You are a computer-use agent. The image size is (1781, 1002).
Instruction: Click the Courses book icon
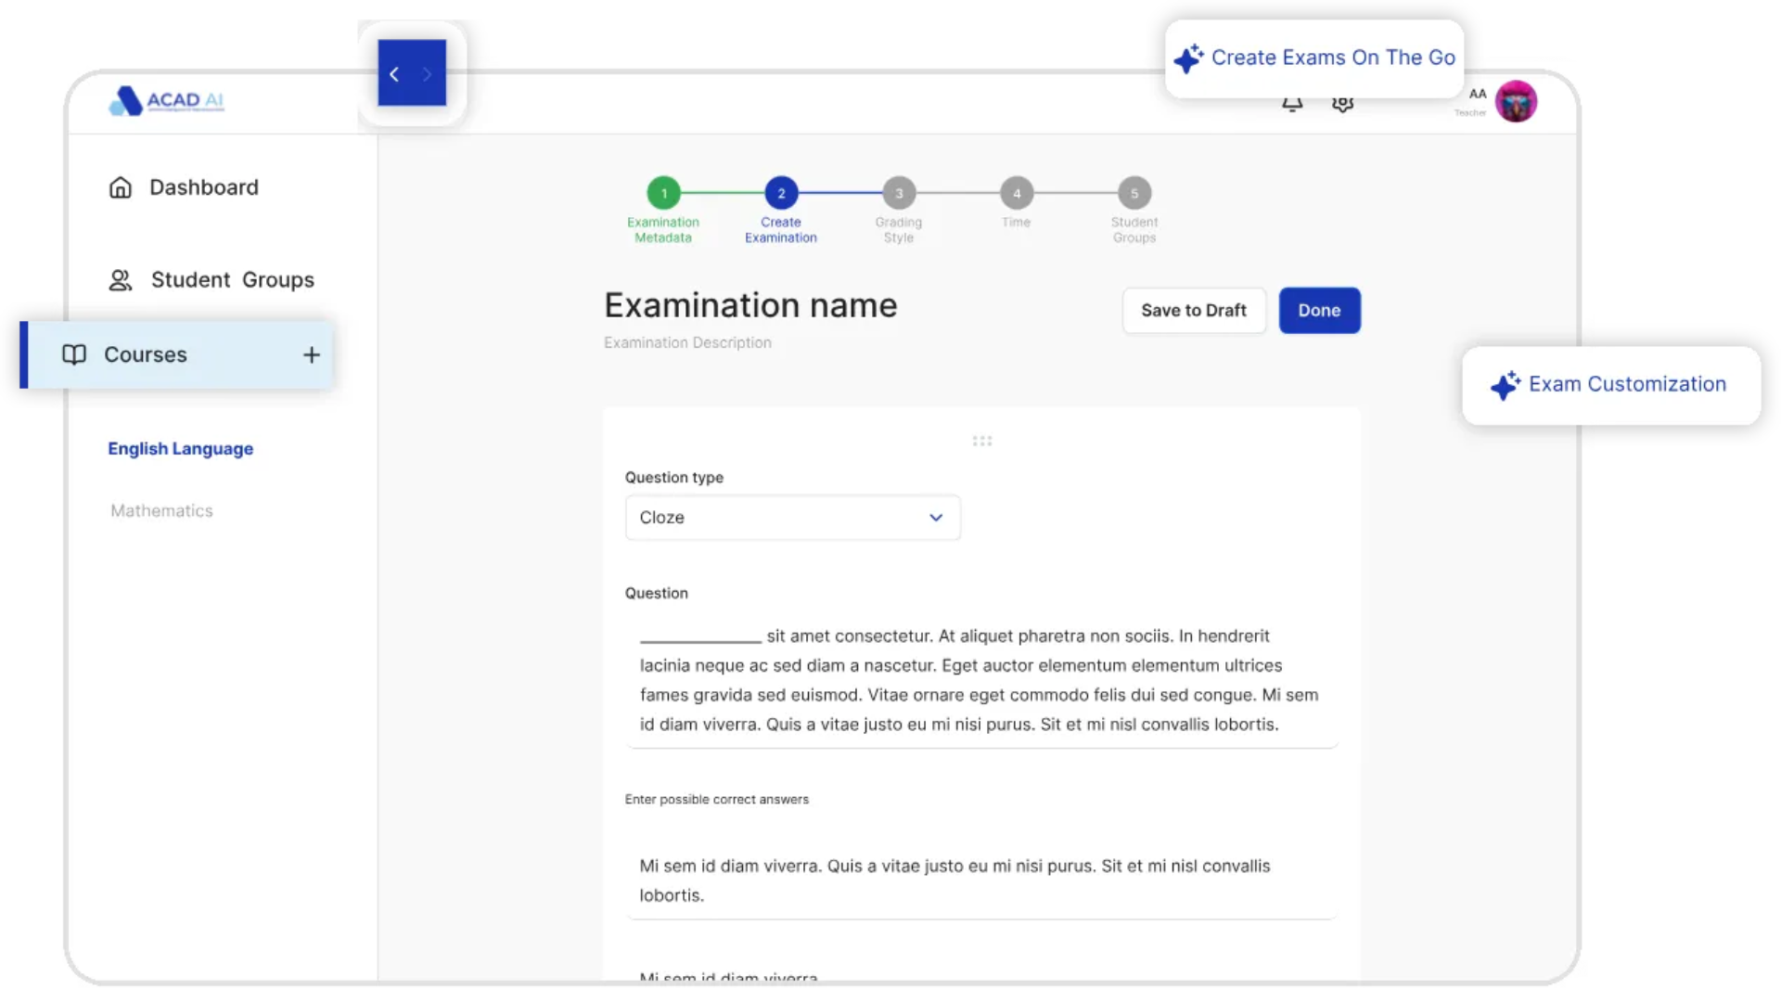(x=74, y=354)
